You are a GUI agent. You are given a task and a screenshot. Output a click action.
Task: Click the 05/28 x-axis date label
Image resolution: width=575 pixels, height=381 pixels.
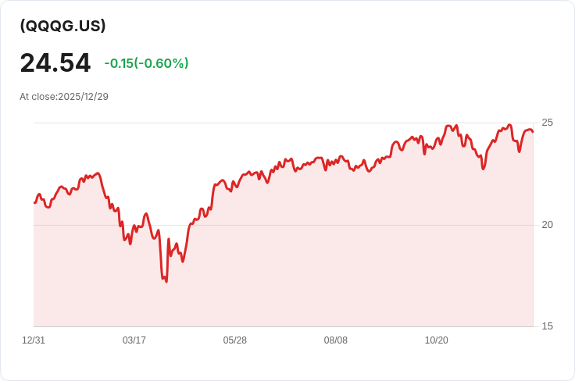[235, 340]
